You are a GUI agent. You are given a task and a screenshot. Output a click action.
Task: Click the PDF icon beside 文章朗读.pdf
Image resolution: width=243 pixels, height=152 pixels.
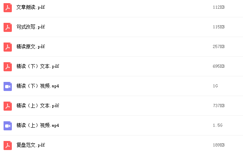8,7
